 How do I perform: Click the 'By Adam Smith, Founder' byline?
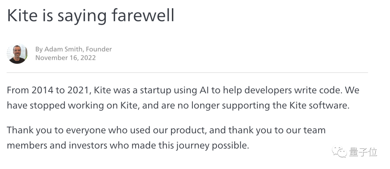coord(73,49)
